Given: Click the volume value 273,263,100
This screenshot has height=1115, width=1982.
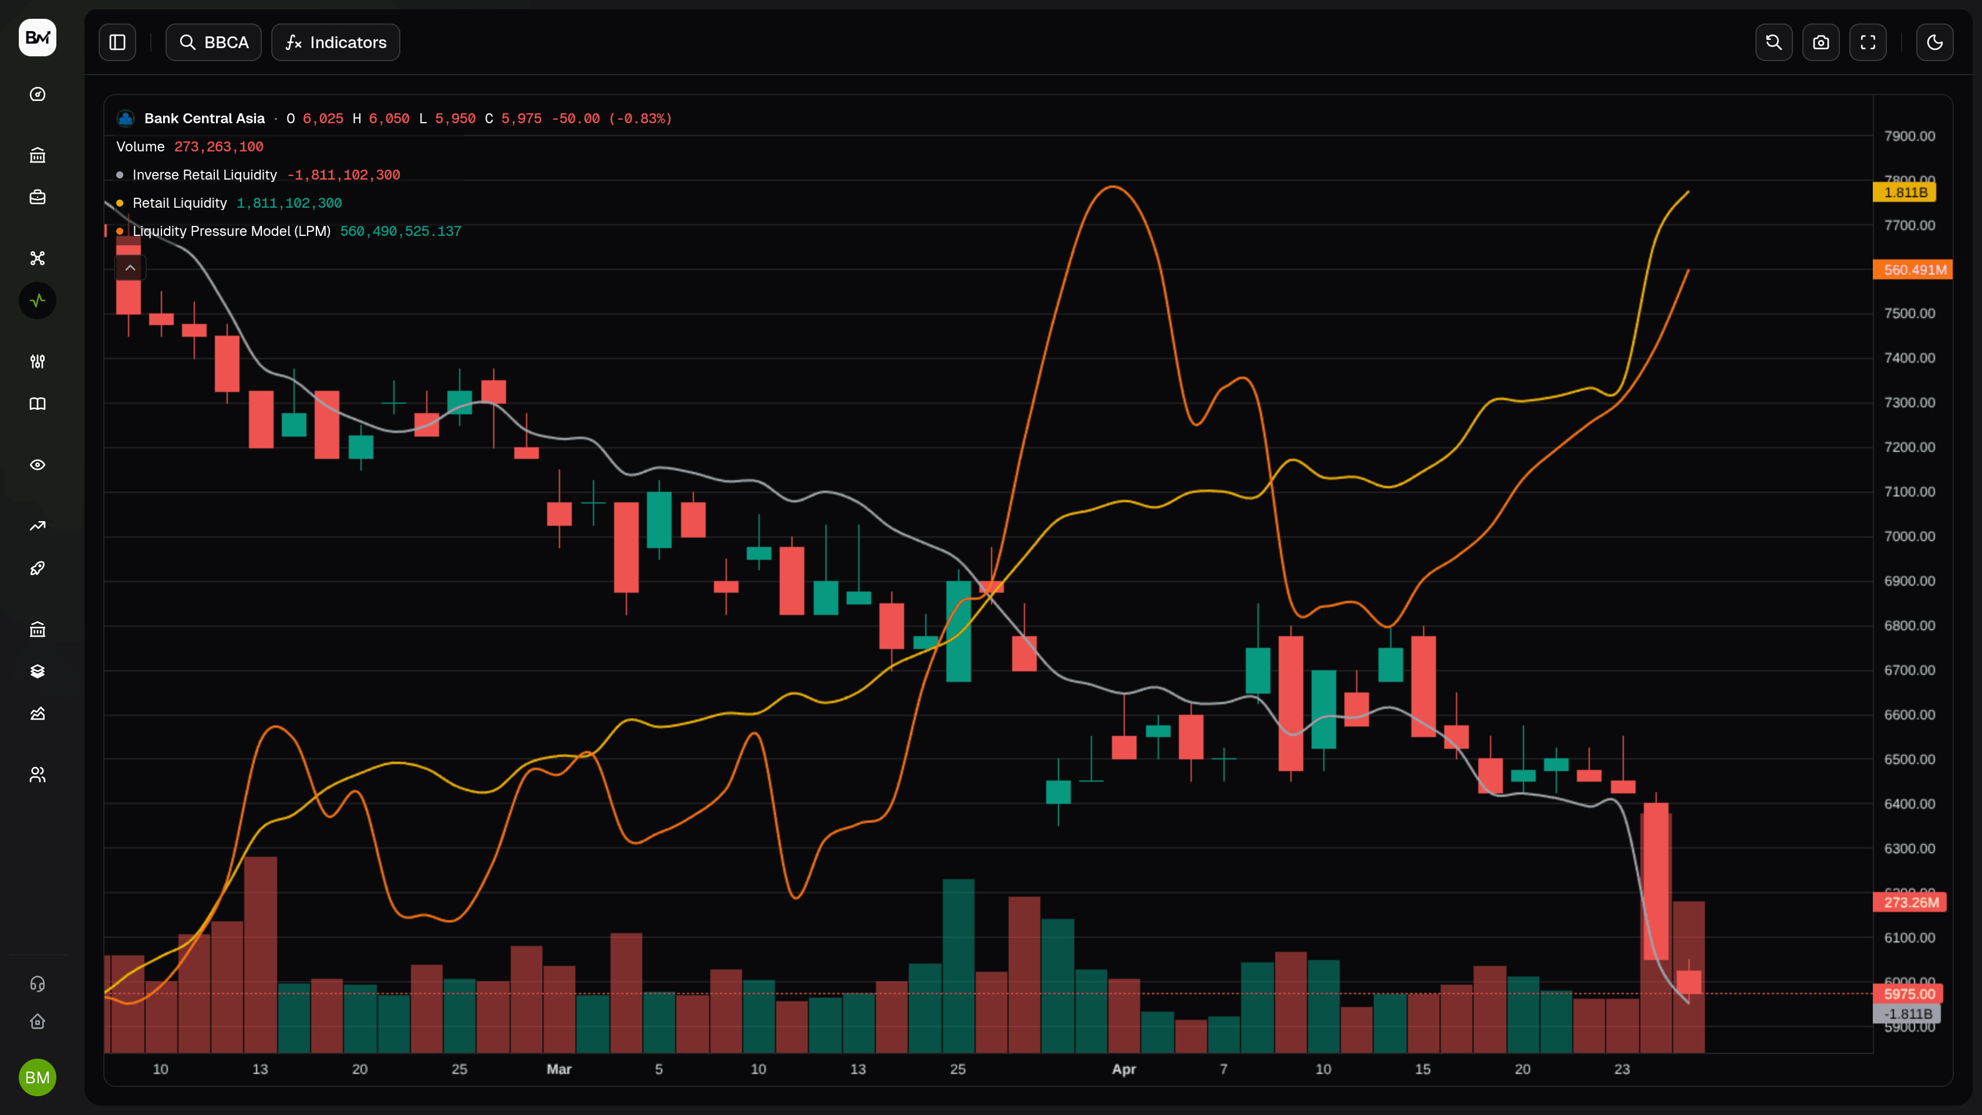Looking at the screenshot, I should pyautogui.click(x=218, y=147).
